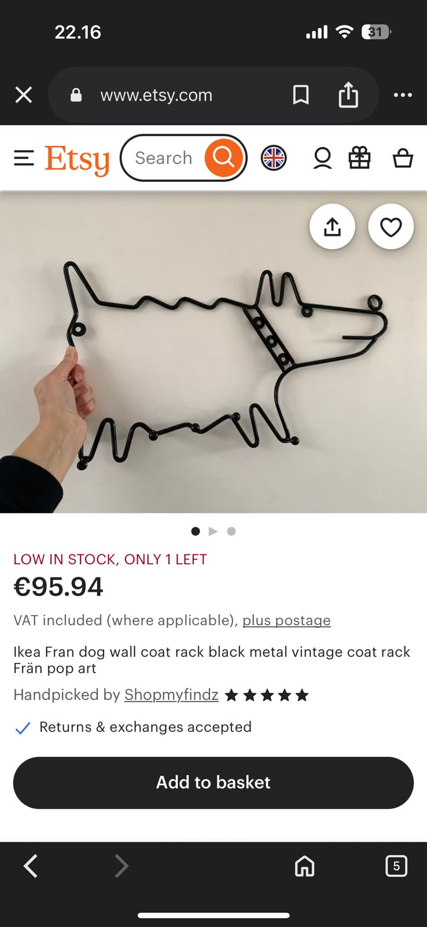427x927 pixels.
Task: Select the third image carousel dot
Action: 231,531
